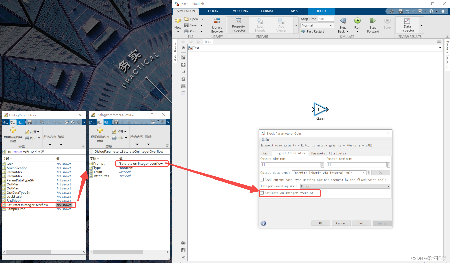
Task: Click the >> data type assistant button
Action: pyautogui.click(x=381, y=173)
